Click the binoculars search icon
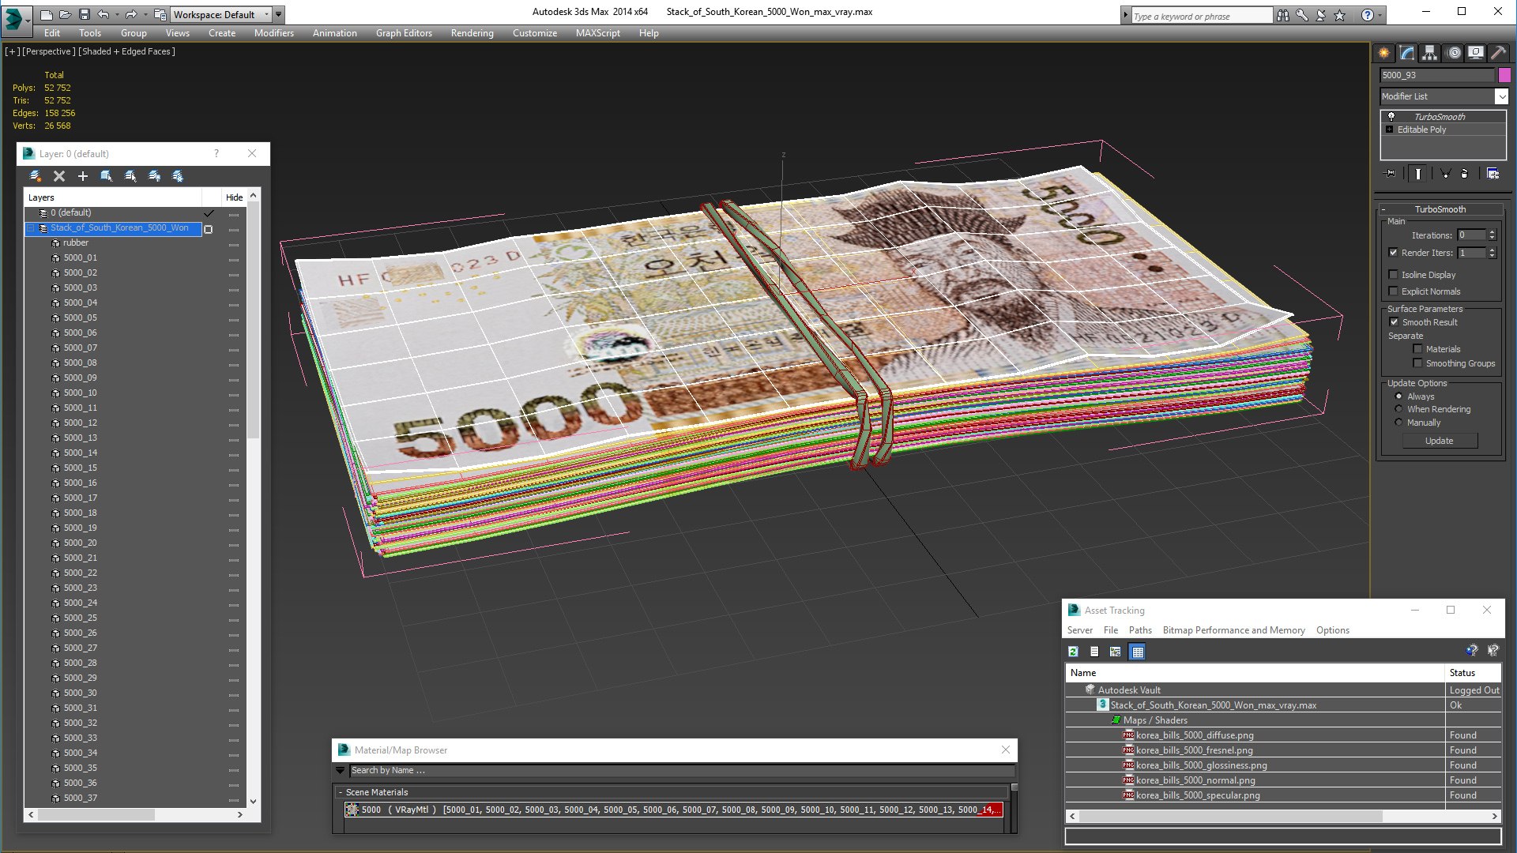Image resolution: width=1517 pixels, height=853 pixels. [x=1283, y=15]
